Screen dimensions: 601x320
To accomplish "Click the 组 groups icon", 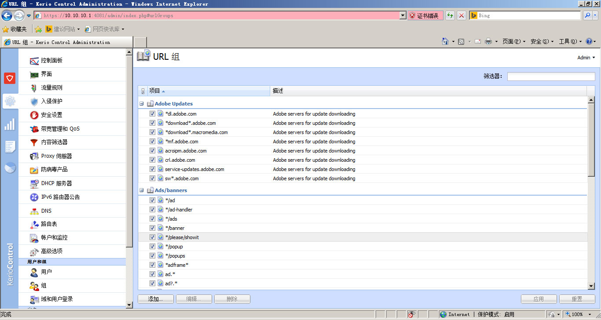I will 34,286.
